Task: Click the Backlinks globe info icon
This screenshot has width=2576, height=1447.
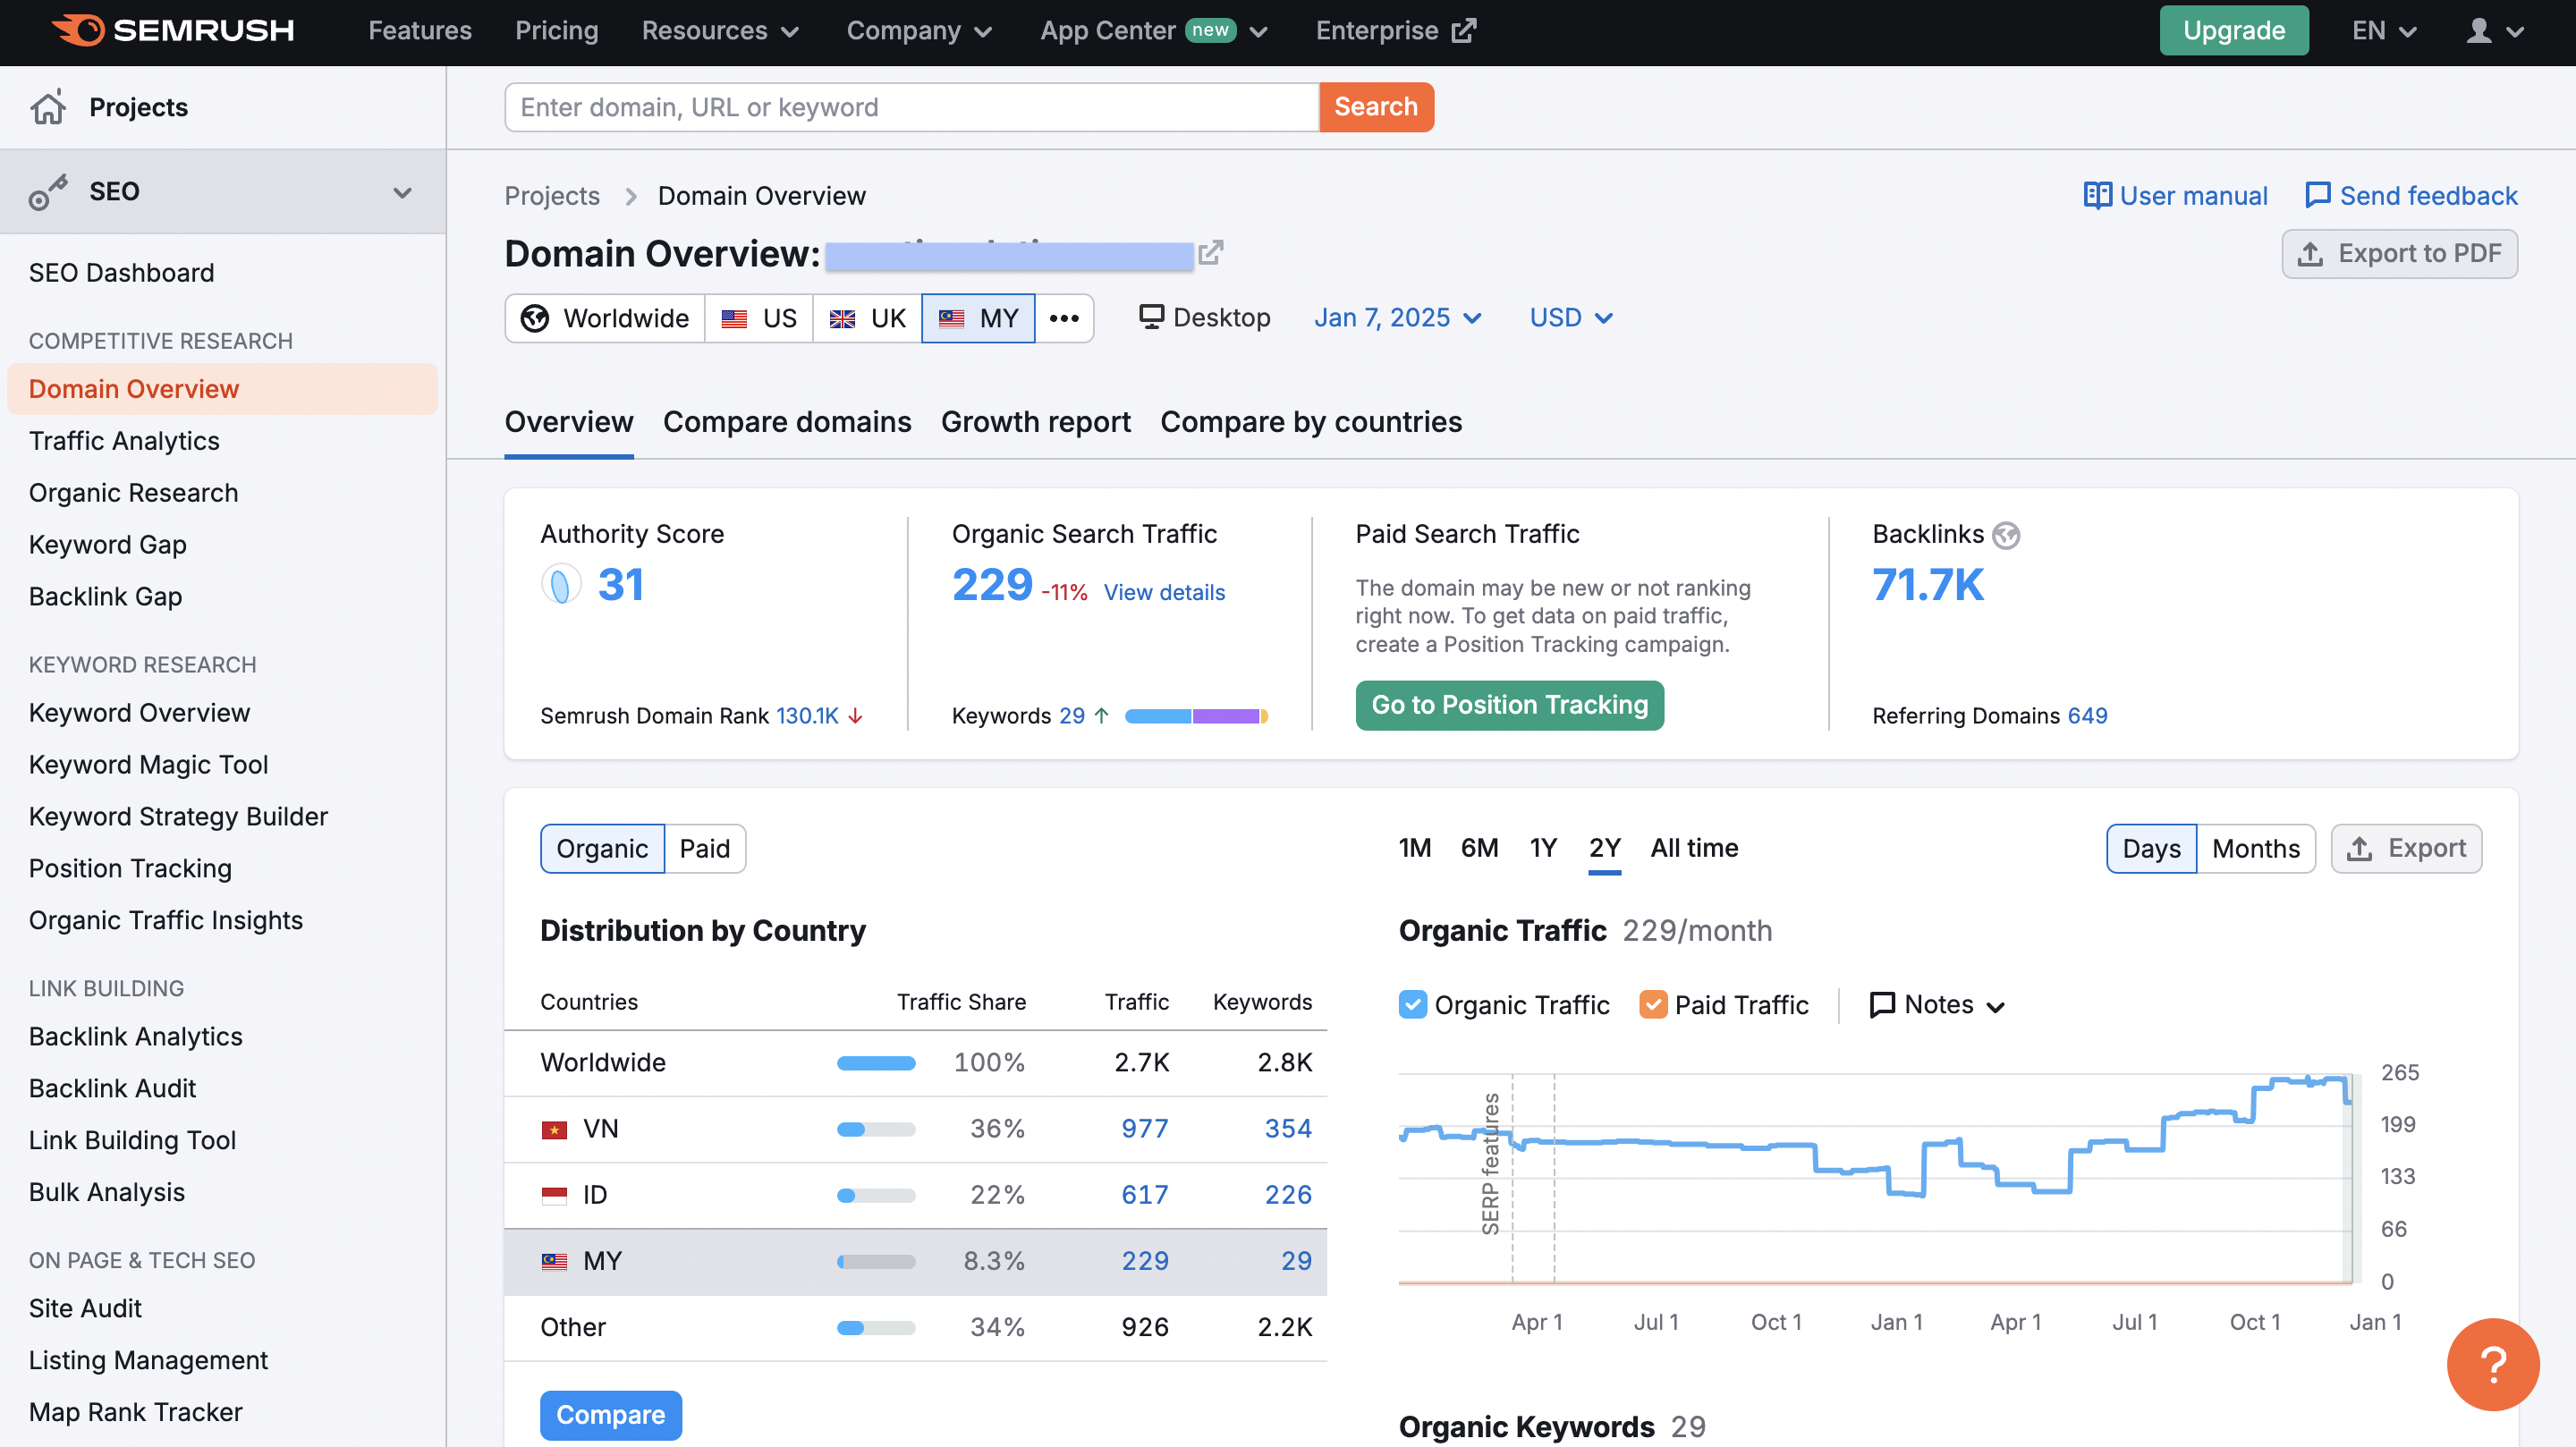Action: (2005, 535)
